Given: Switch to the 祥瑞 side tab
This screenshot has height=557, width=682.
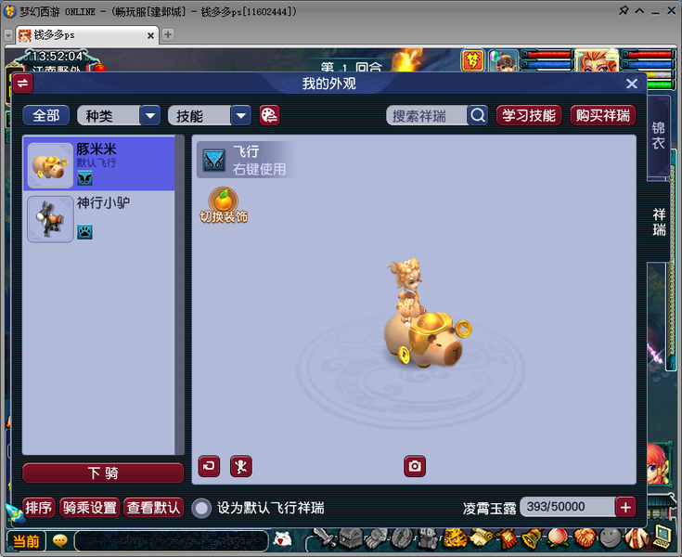Looking at the screenshot, I should click(x=659, y=222).
